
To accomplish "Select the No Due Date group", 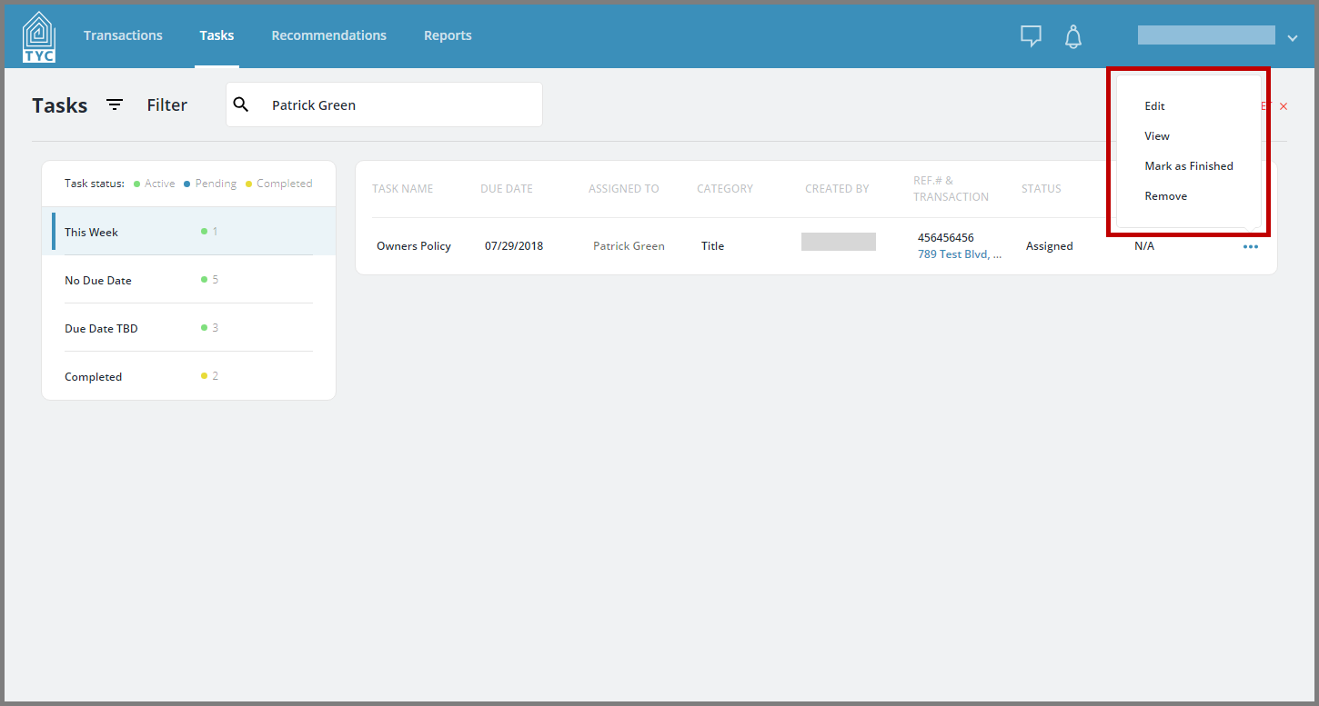I will 188,280.
